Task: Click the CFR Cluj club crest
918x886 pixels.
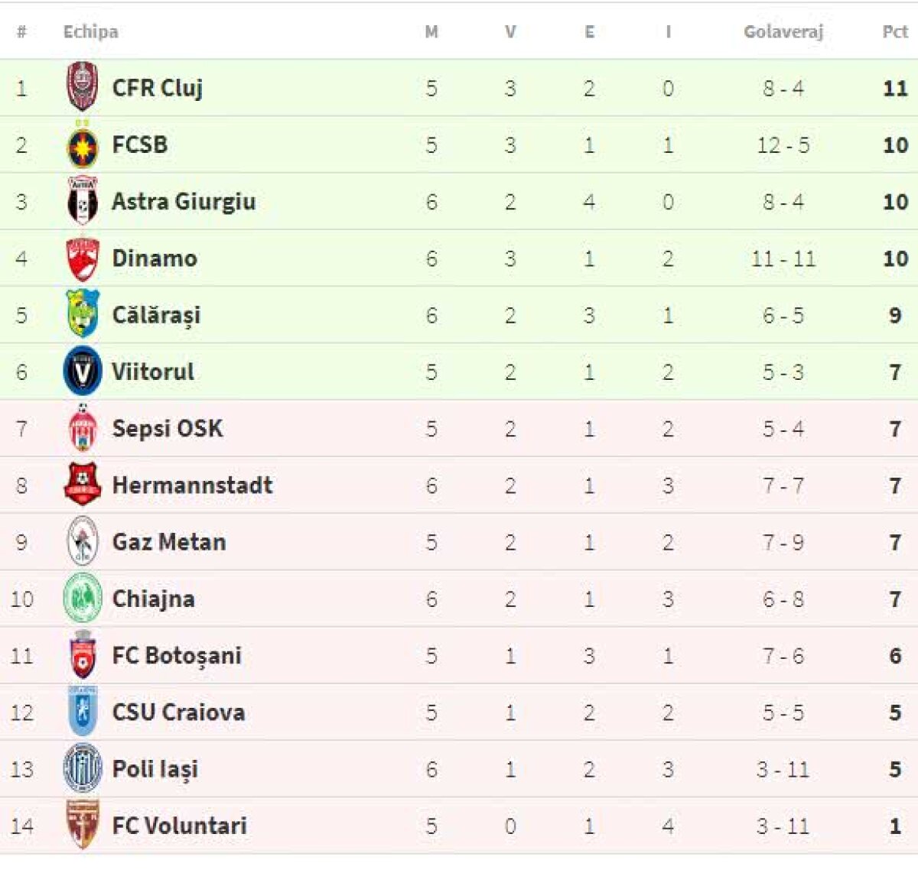Action: click(82, 87)
